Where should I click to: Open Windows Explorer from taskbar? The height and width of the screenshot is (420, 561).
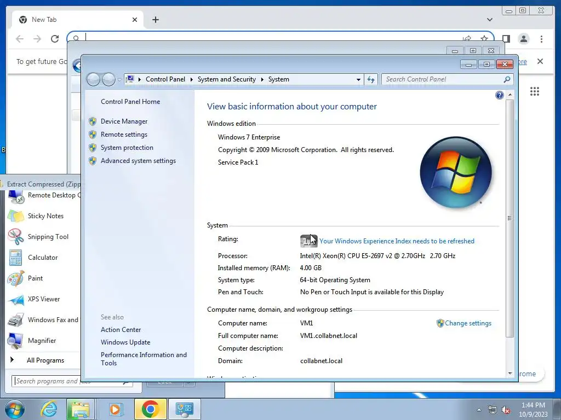[80, 409]
